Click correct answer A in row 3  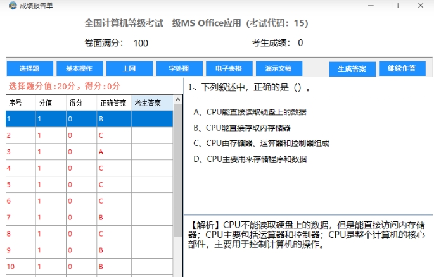(101, 152)
